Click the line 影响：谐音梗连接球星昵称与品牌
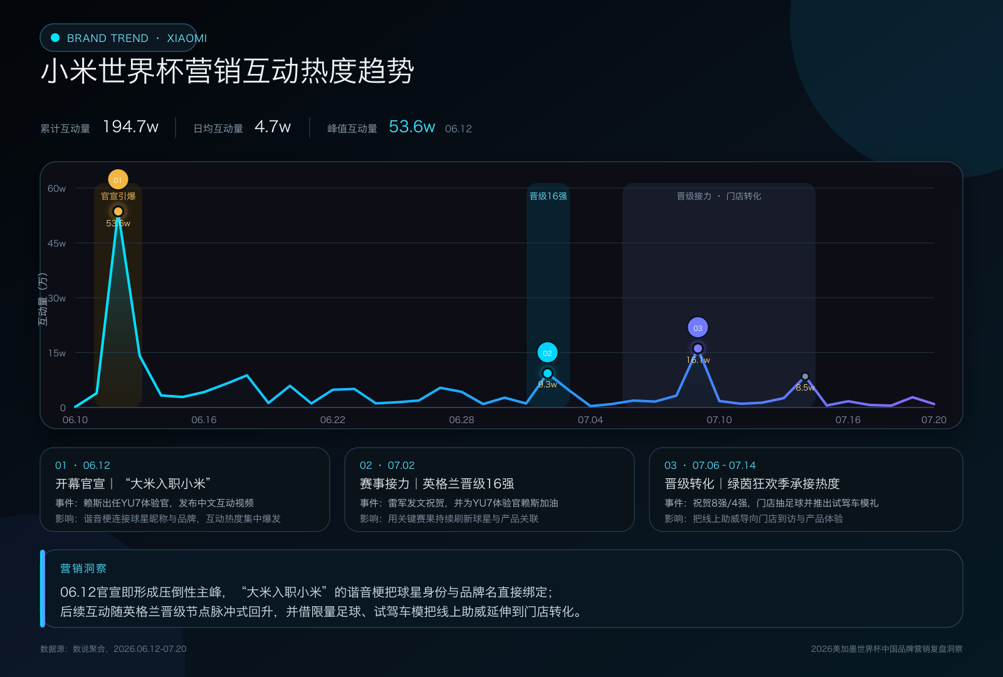Screen dimensions: 1003x677 tap(168, 518)
